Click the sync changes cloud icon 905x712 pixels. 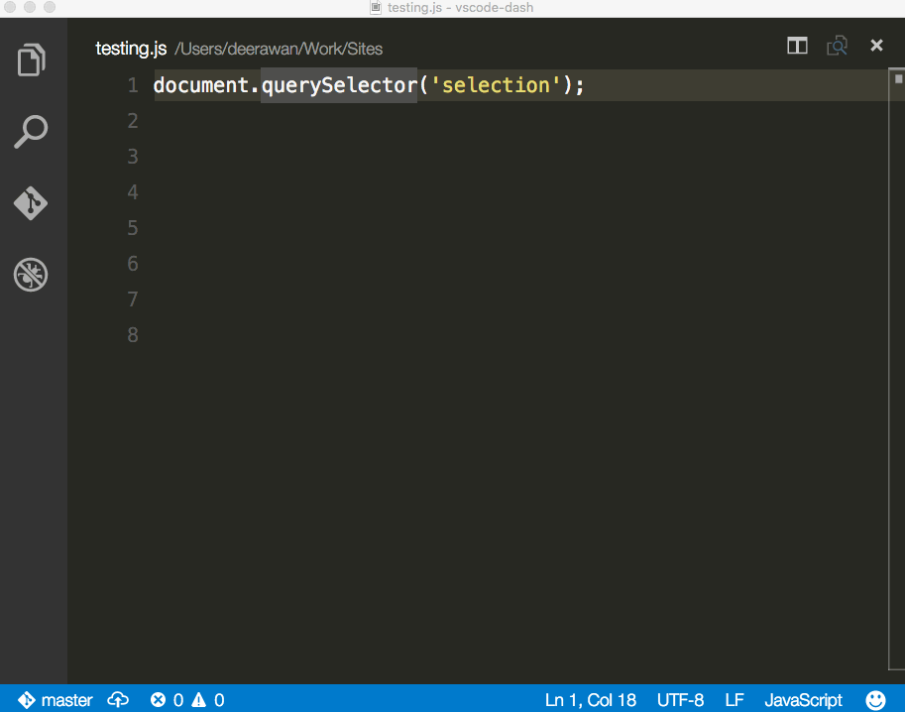[117, 700]
